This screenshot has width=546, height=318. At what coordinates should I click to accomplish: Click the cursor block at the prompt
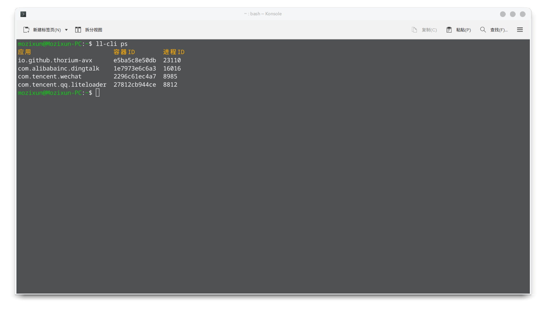pyautogui.click(x=98, y=93)
